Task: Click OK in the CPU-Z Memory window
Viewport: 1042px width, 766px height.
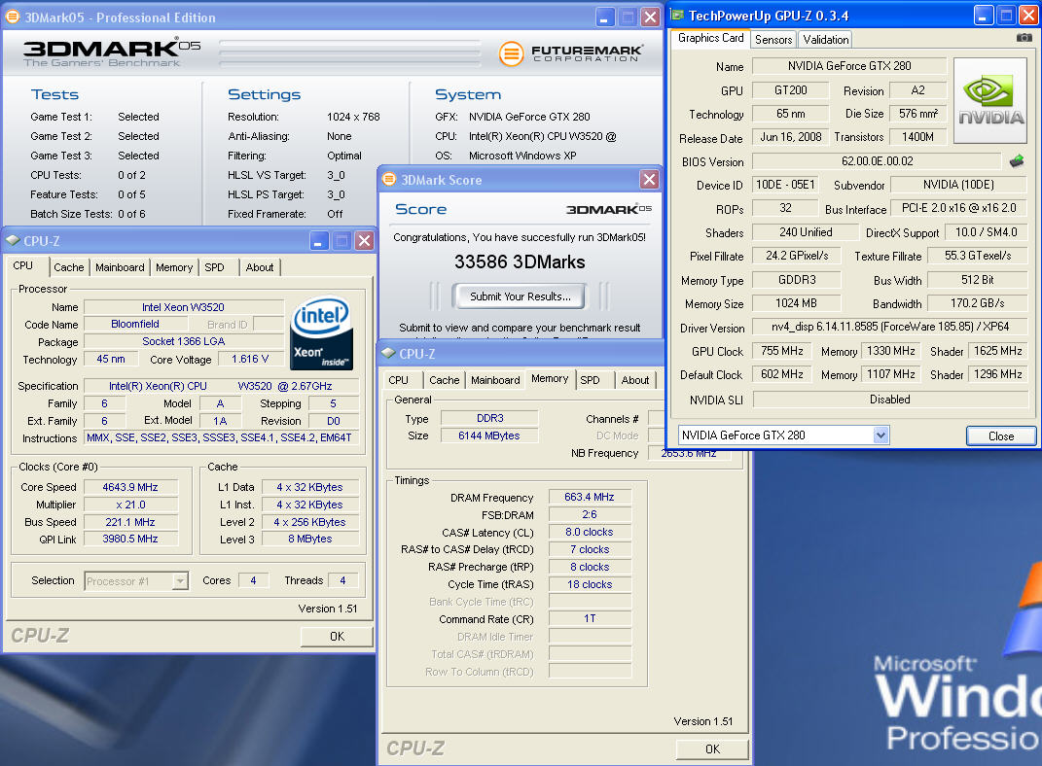Action: pos(712,749)
